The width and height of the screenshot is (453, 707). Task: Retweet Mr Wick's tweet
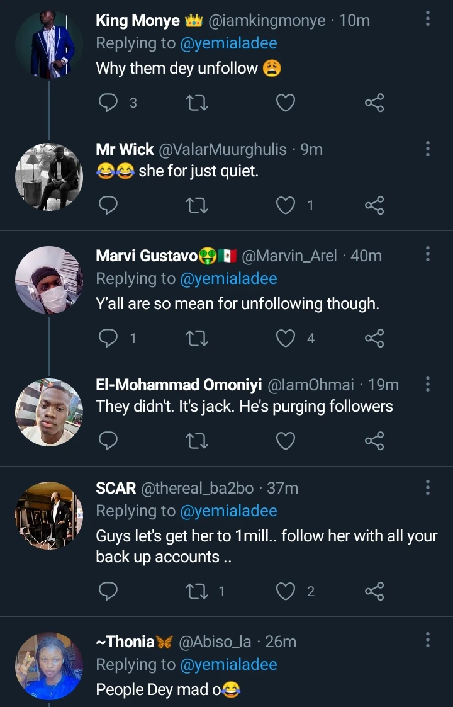pyautogui.click(x=198, y=205)
